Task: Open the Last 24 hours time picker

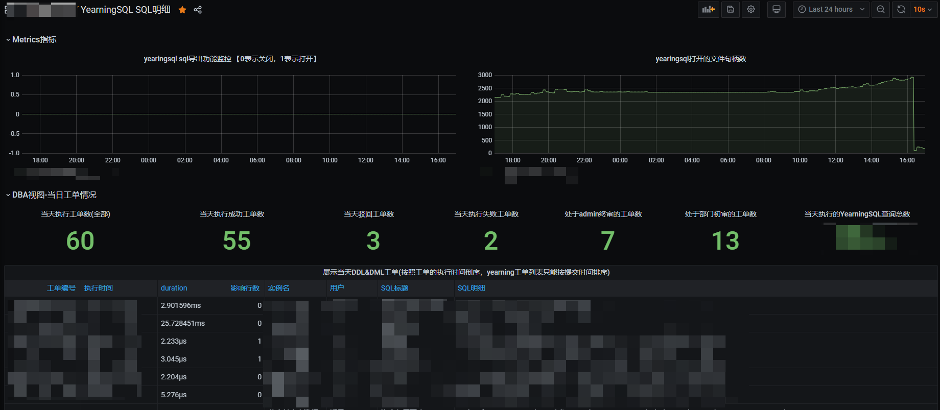Action: [x=831, y=9]
